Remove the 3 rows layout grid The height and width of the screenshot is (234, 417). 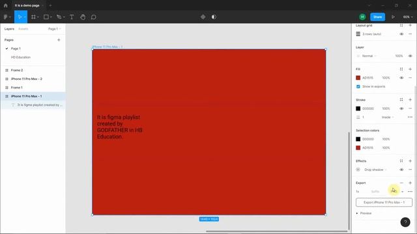410,34
